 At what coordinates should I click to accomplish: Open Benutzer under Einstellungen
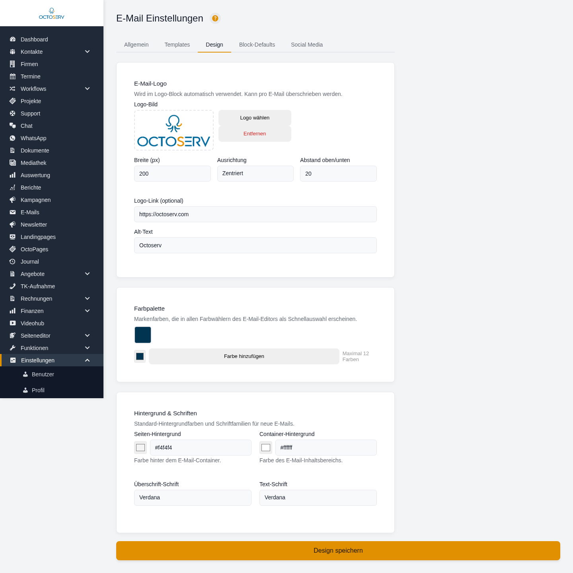pos(52,374)
